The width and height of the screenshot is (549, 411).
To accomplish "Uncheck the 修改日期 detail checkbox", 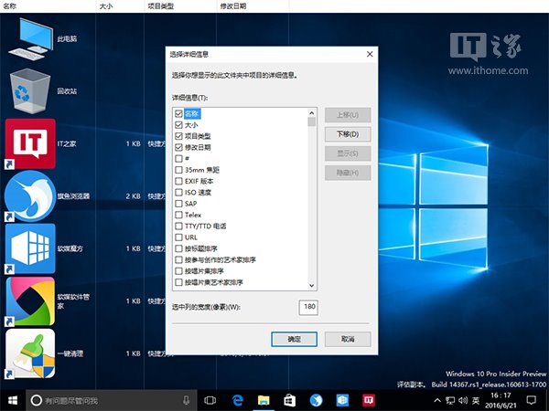I will 178,147.
